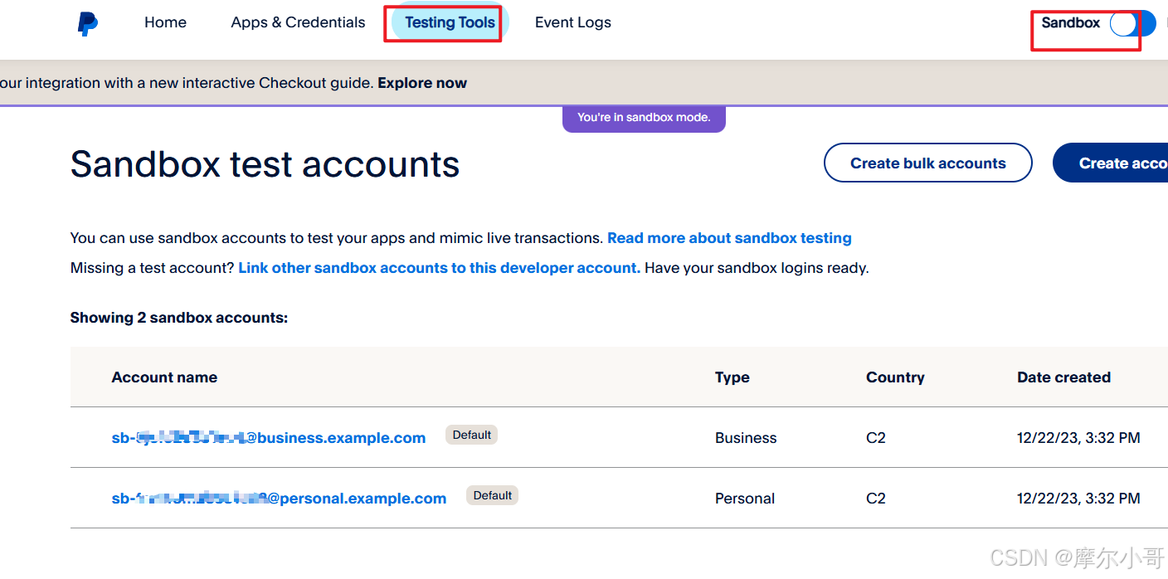Open the Event Logs tab
Viewport: 1168px width, 579px height.
(573, 22)
